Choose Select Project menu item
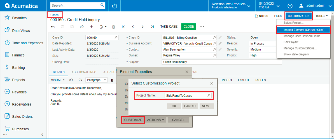 (x=293, y=23)
